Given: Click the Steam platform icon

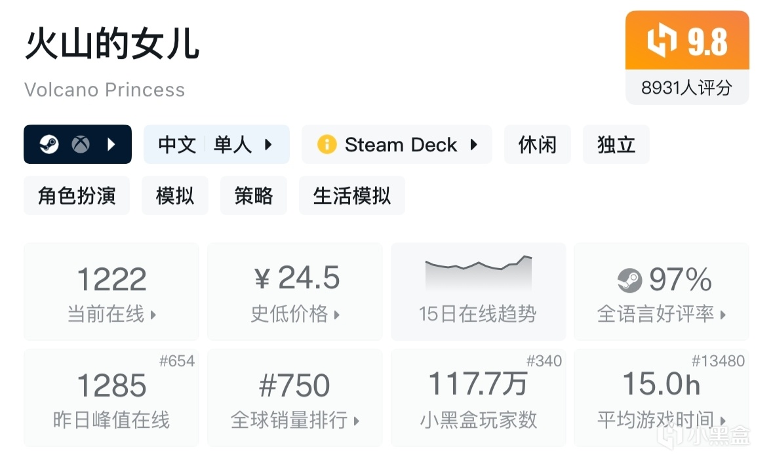Looking at the screenshot, I should coord(49,144).
